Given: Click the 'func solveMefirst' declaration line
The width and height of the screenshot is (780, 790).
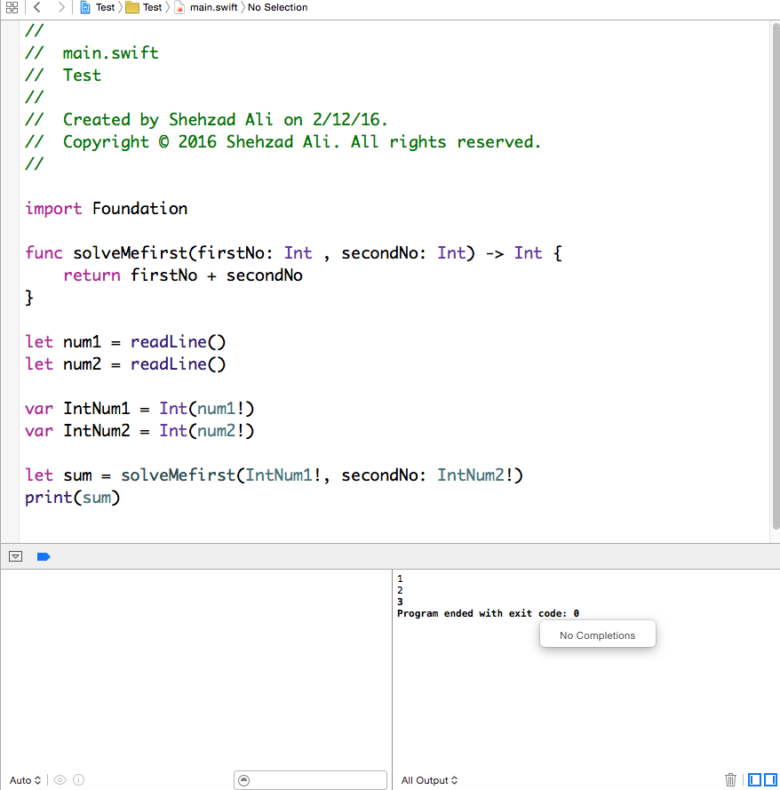Looking at the screenshot, I should [293, 253].
